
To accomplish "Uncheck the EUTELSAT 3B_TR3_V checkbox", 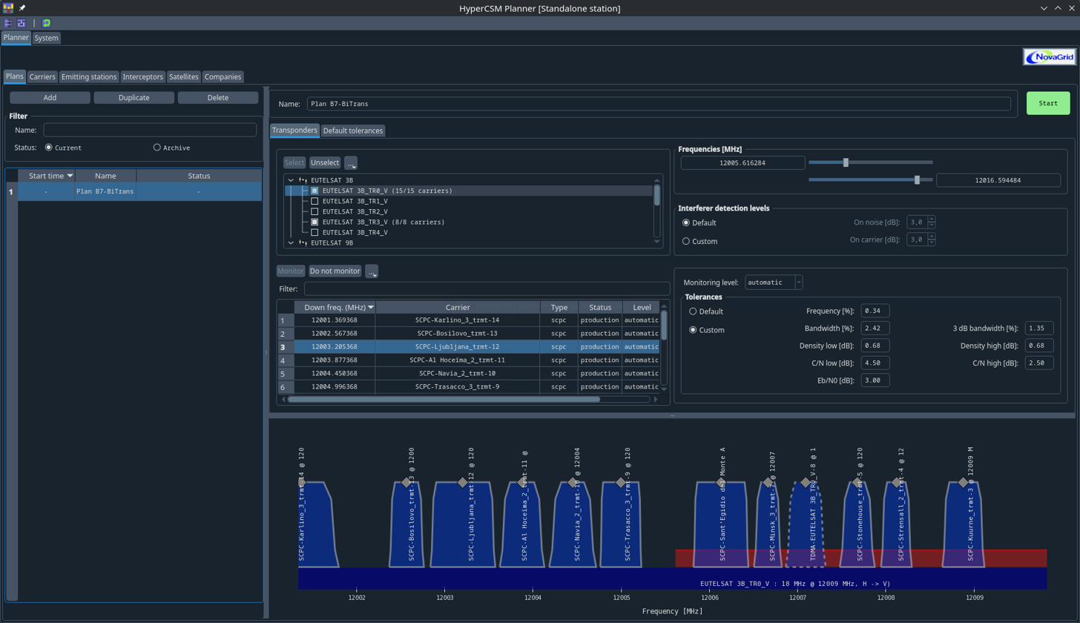I will coord(315,222).
